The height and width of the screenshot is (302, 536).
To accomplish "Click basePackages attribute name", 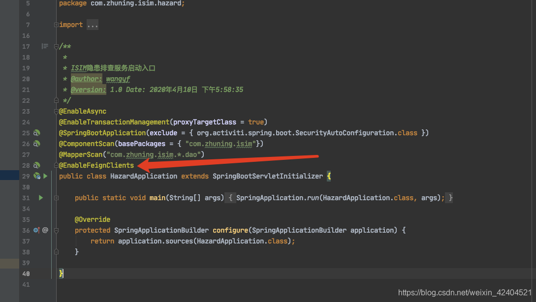I will pos(142,144).
